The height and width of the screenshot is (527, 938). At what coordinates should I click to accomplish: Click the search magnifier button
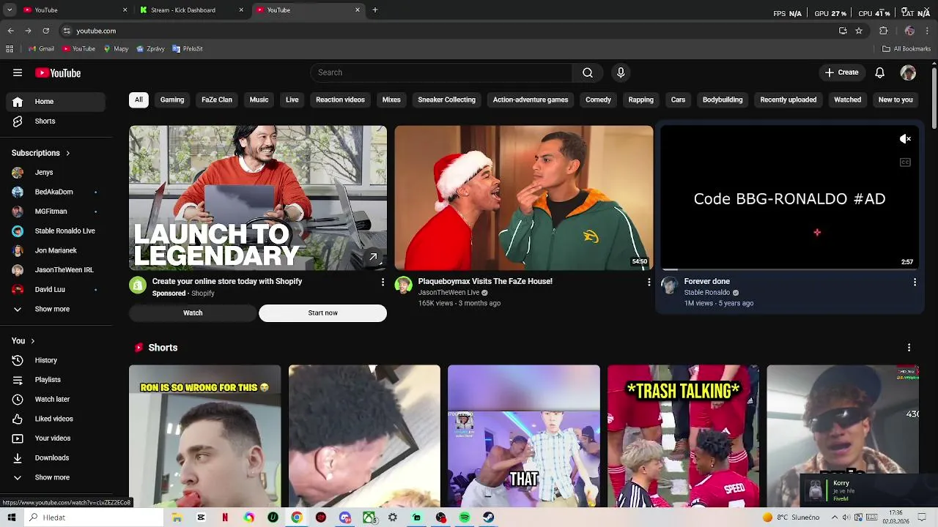[588, 72]
